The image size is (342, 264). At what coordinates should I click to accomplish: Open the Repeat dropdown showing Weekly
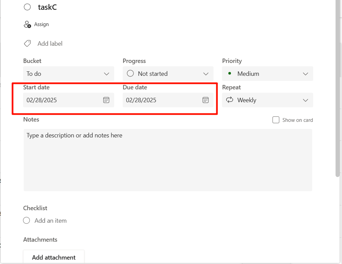tap(267, 100)
